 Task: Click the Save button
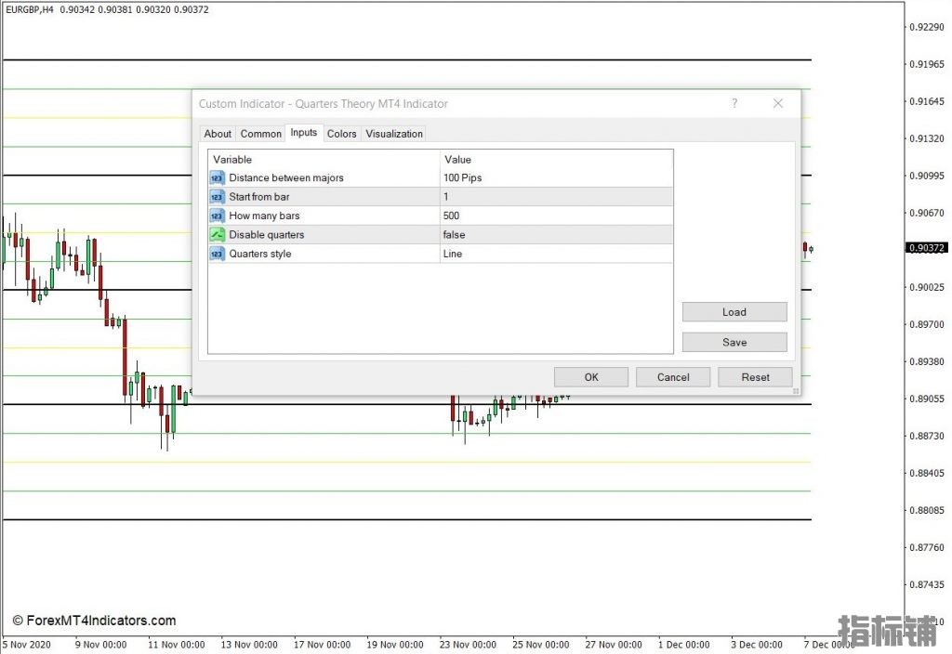click(734, 342)
